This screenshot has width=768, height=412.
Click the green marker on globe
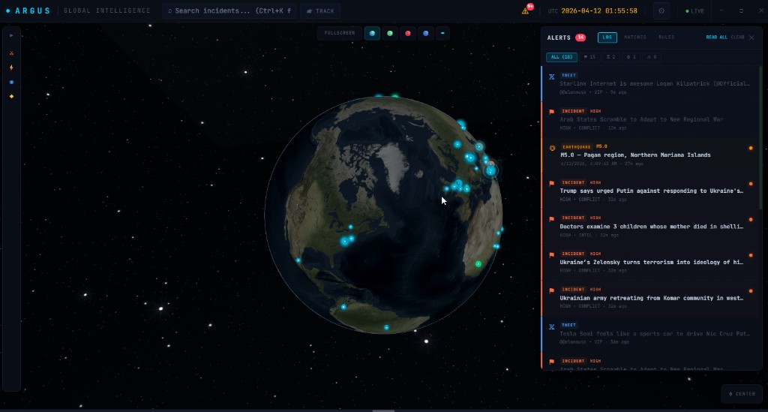click(x=478, y=264)
